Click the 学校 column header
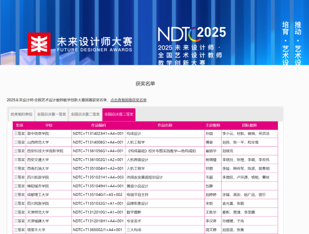 pyautogui.click(x=49, y=125)
